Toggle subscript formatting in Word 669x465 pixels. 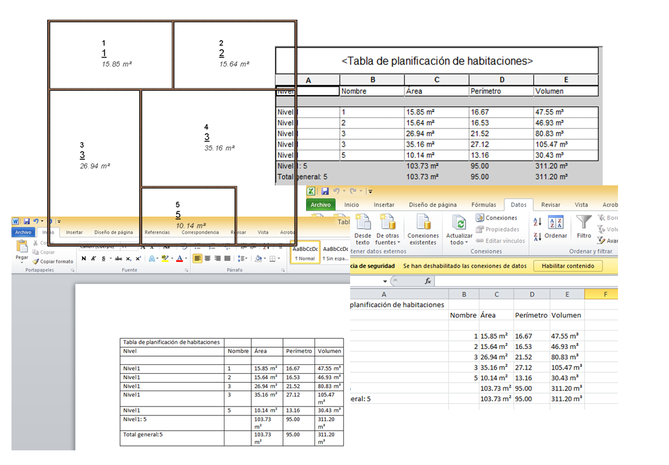128,259
